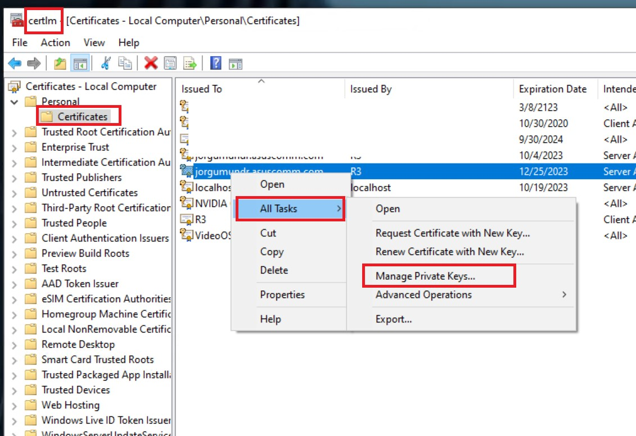Click the red Delete icon

150,63
